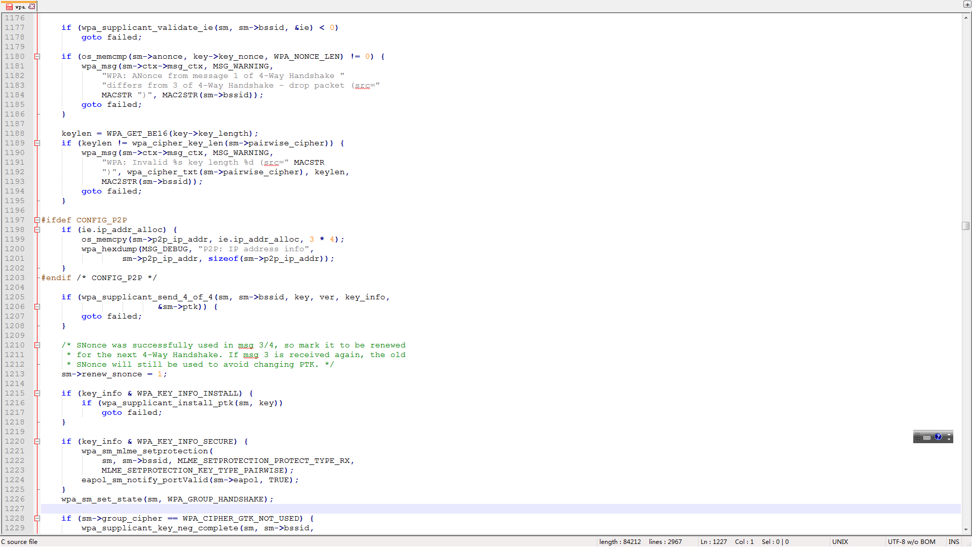Click 'length : 84212' in status bar

tap(620, 542)
